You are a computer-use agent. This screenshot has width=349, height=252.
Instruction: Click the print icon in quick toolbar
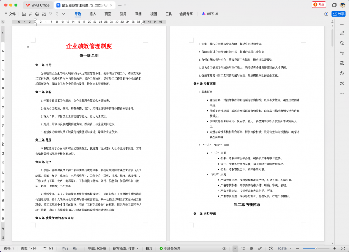(x=37, y=14)
